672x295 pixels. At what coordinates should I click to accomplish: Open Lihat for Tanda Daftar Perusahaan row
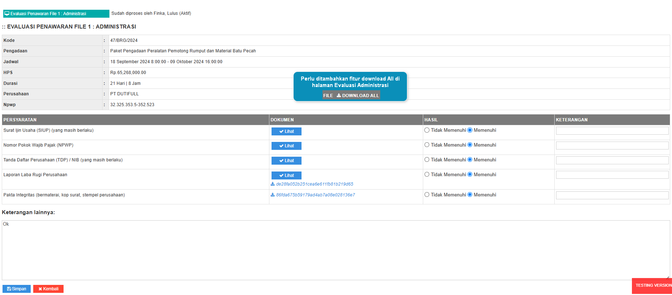[286, 161]
